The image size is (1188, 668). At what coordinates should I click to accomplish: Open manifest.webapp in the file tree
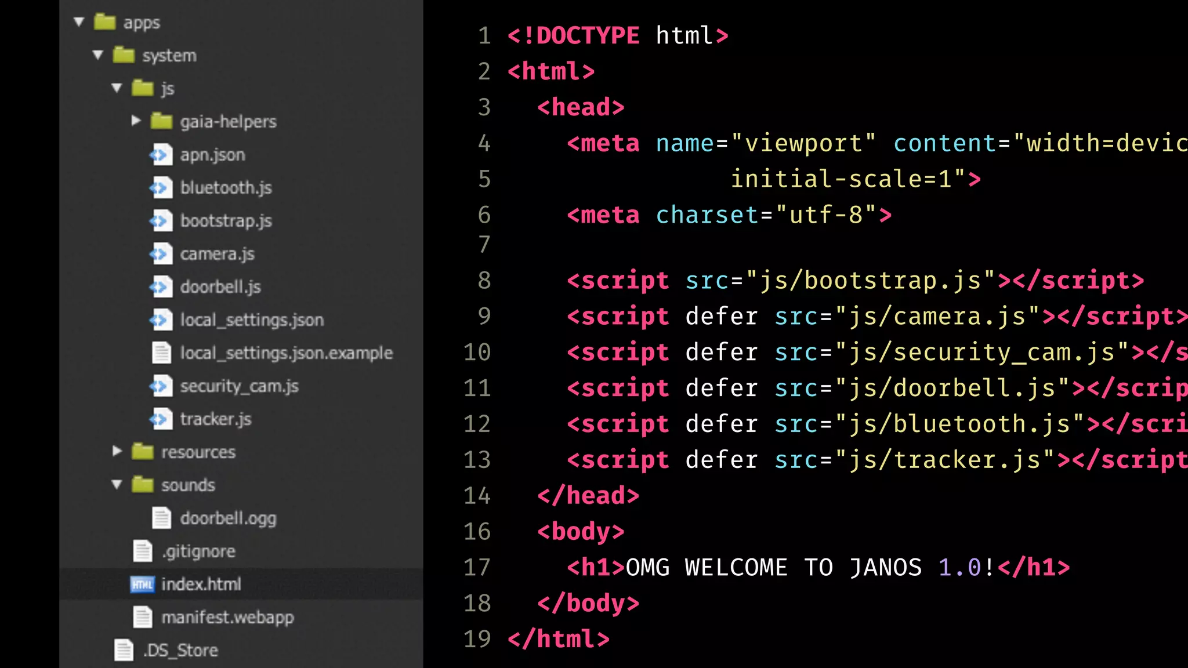227,618
